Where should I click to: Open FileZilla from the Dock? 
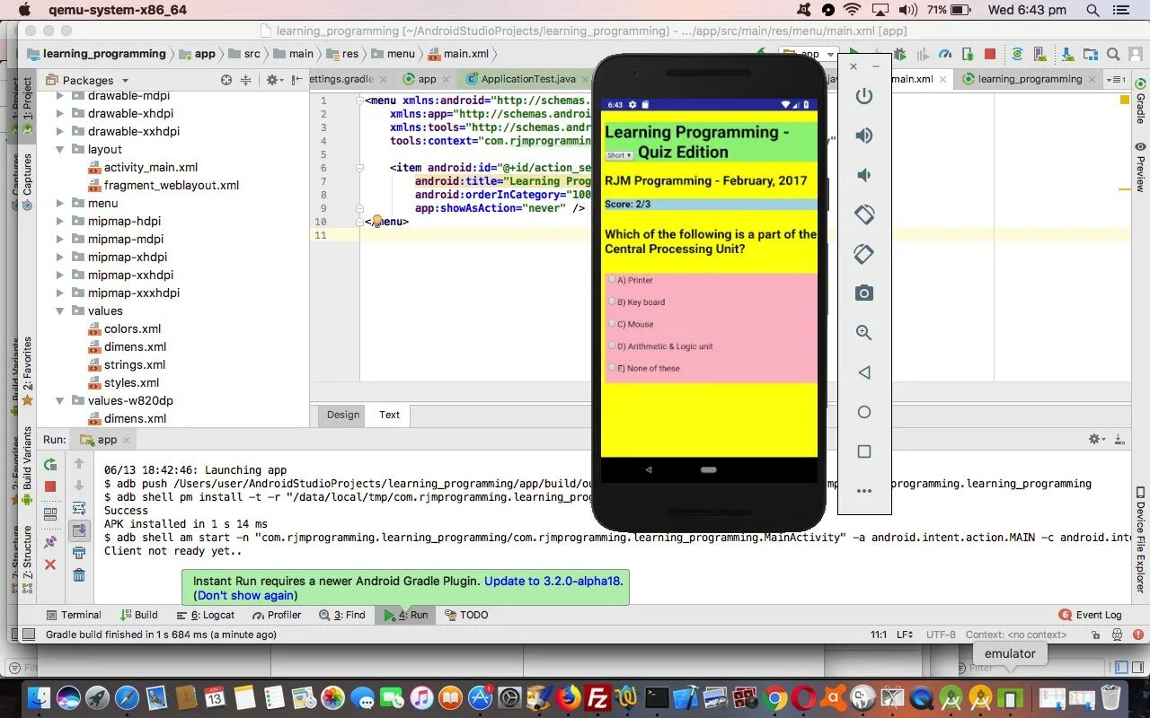597,697
